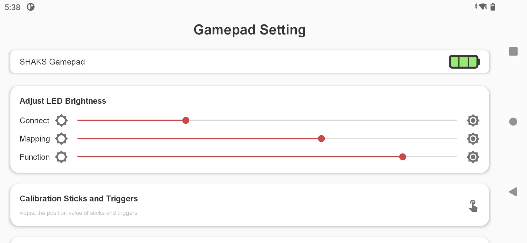The width and height of the screenshot is (527, 243).
Task: Open Calibration Sticks and Triggers
Action: click(79, 199)
